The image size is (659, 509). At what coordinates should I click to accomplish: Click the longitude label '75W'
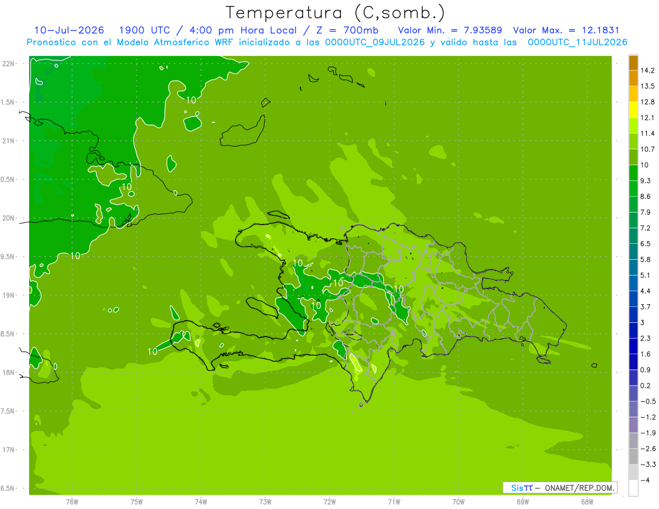tap(137, 501)
